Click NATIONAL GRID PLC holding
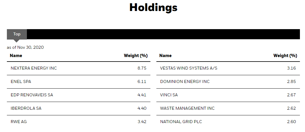The image size is (305, 132). [181, 122]
